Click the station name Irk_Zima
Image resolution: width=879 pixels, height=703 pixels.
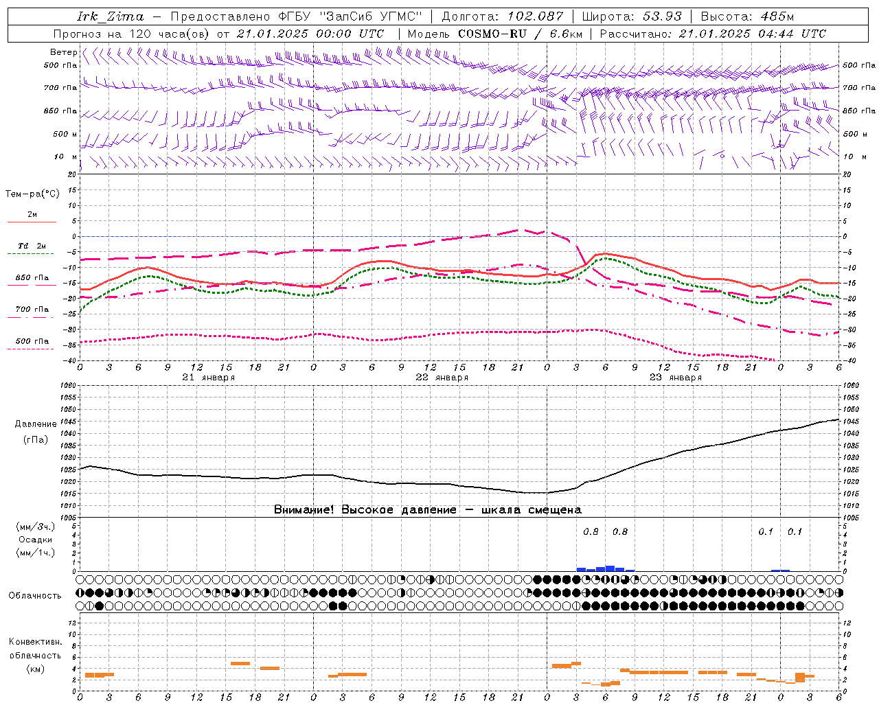(111, 16)
